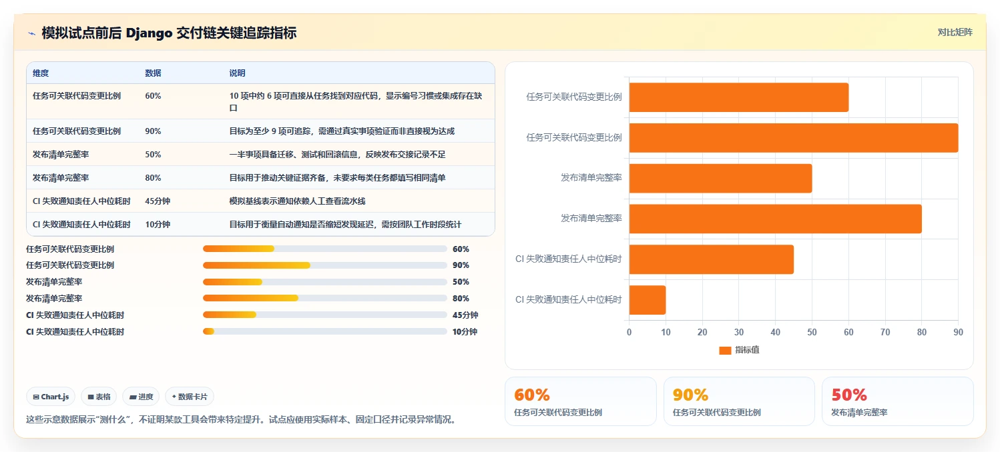The width and height of the screenshot is (1000, 452).
Task: Click the footer note starting 这些示意数据展示
Action: pyautogui.click(x=241, y=420)
